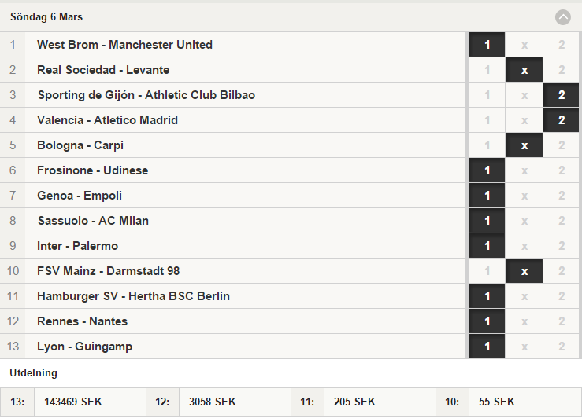
Task: Pick 2 for Real Sociedad - Levante
Action: 562,70
